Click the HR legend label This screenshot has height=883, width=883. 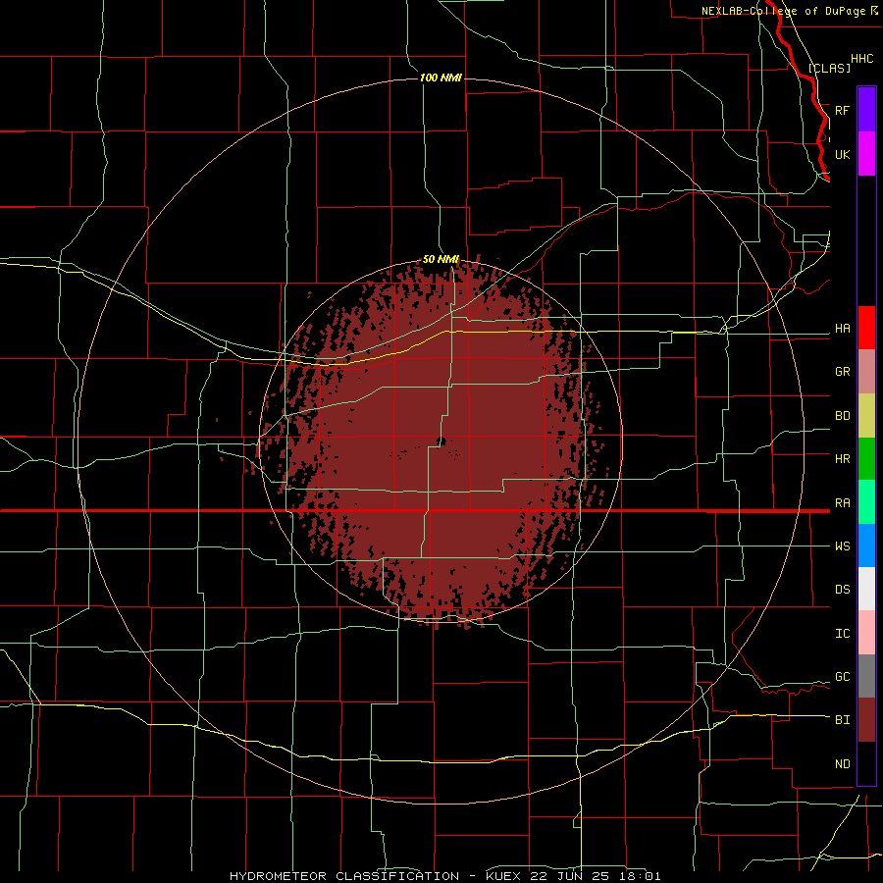[842, 459]
